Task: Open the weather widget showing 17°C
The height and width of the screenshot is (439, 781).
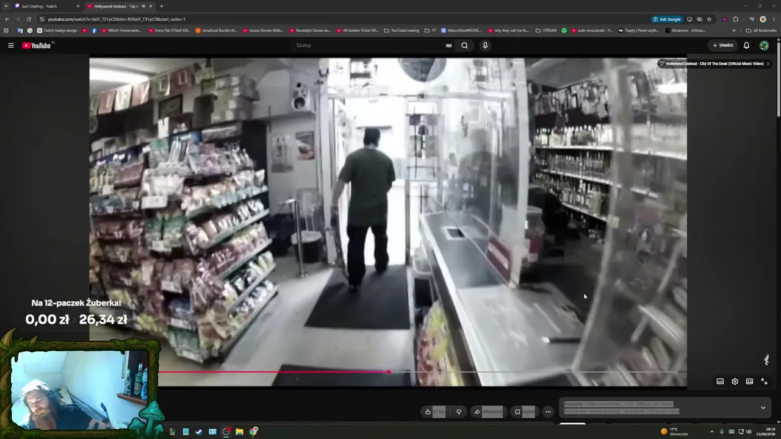Action: tap(674, 432)
